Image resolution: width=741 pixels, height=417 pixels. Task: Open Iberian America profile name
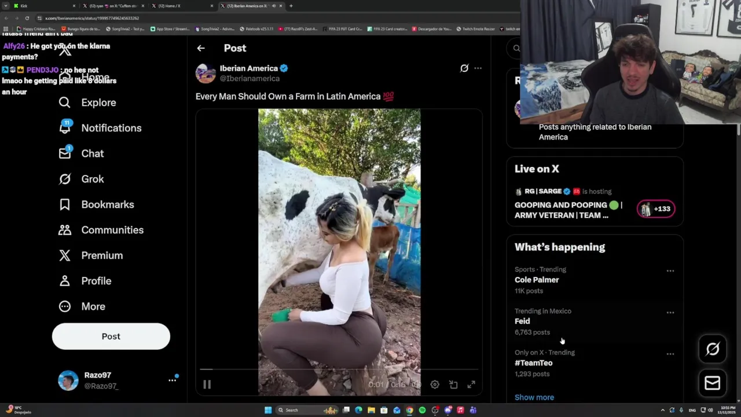[x=248, y=68]
